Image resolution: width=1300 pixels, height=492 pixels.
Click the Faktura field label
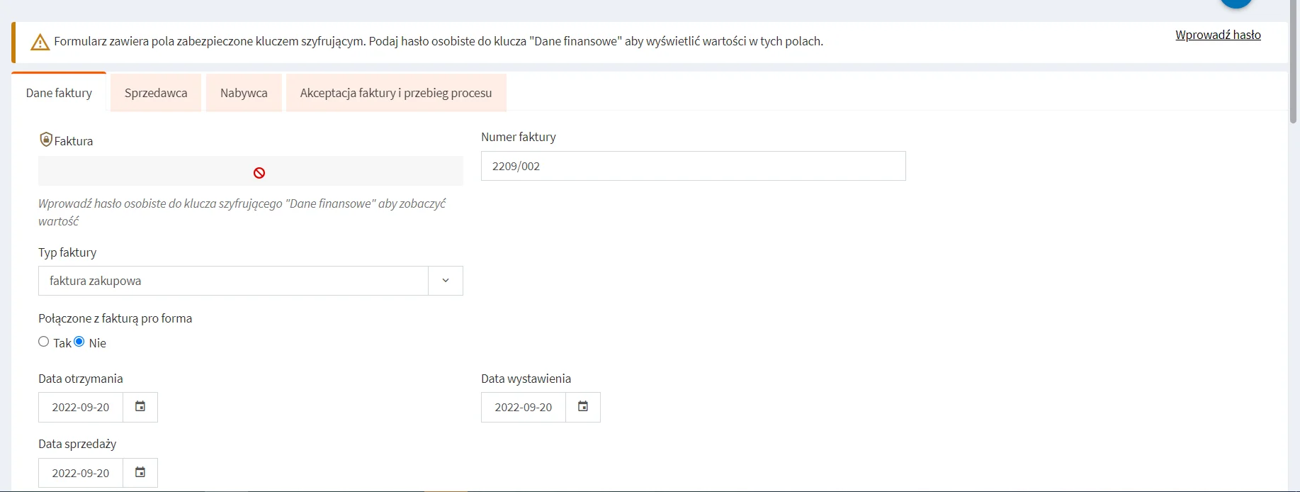pyautogui.click(x=74, y=141)
